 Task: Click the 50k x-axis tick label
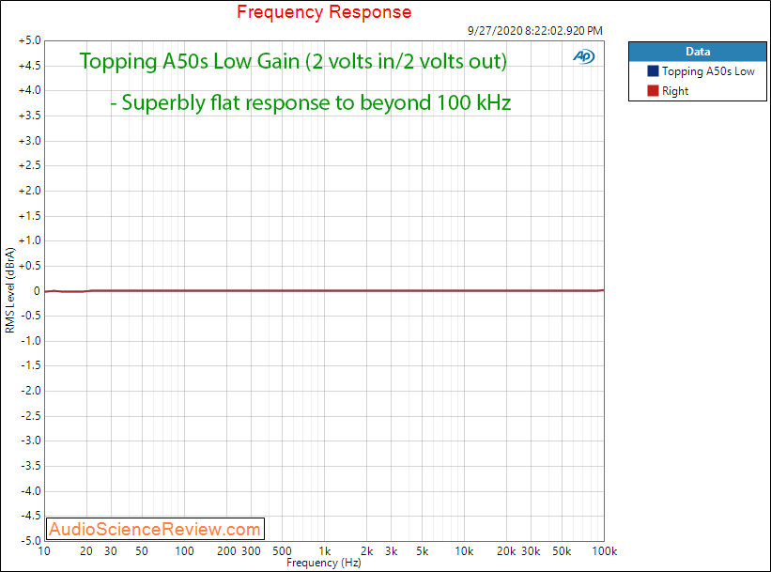[x=562, y=551]
